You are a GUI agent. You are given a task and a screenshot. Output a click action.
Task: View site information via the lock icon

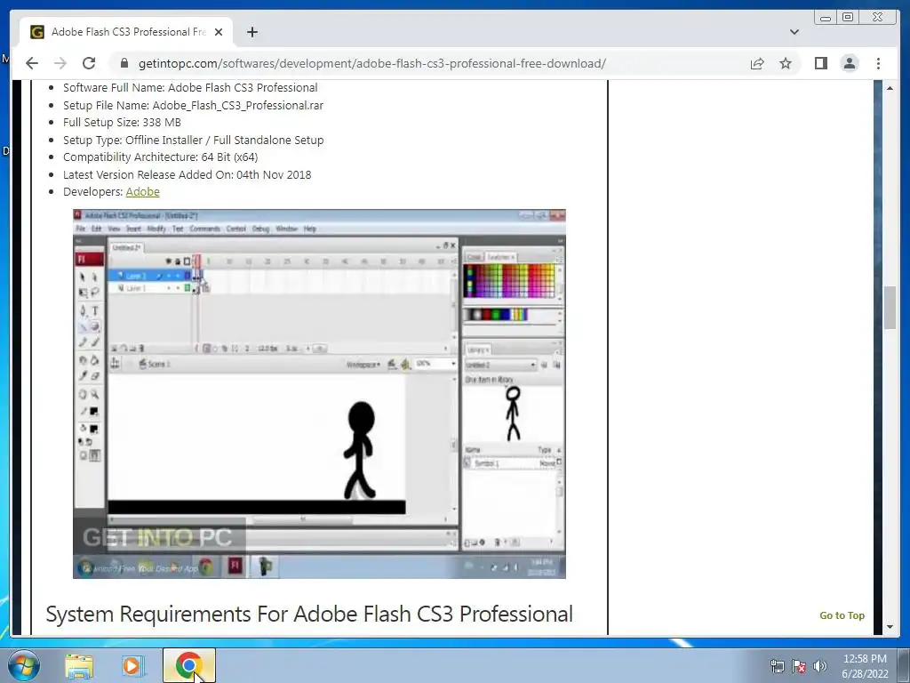[123, 63]
